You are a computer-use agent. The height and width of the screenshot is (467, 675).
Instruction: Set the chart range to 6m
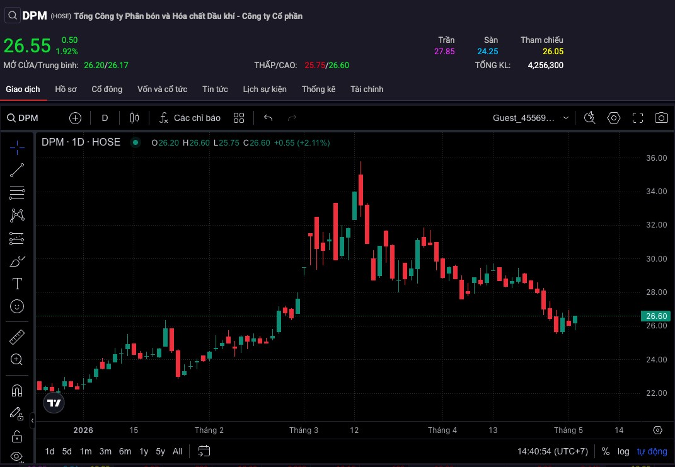point(125,451)
